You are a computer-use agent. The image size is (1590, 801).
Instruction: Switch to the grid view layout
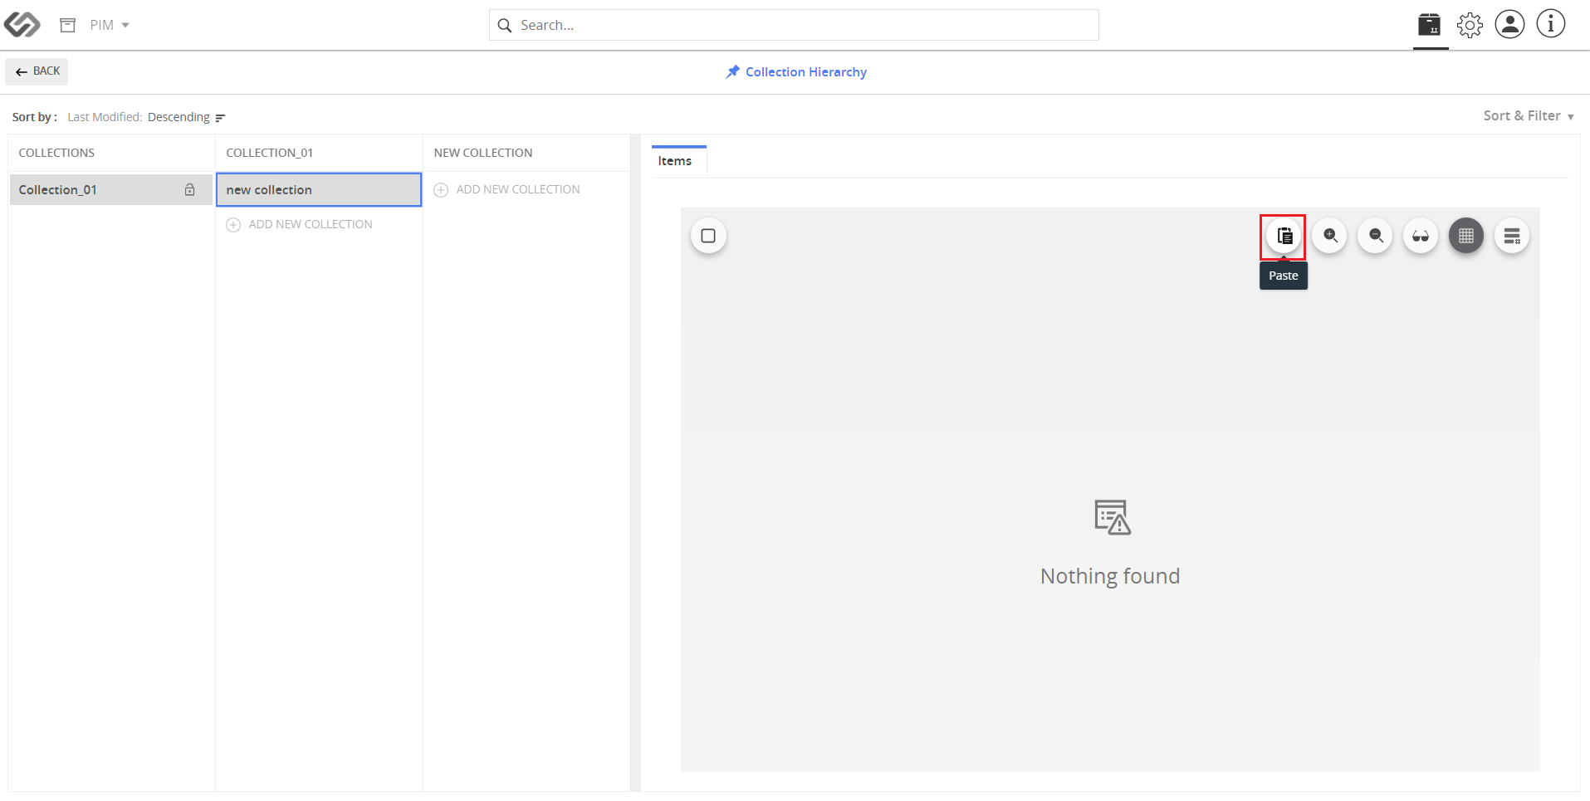point(1466,236)
